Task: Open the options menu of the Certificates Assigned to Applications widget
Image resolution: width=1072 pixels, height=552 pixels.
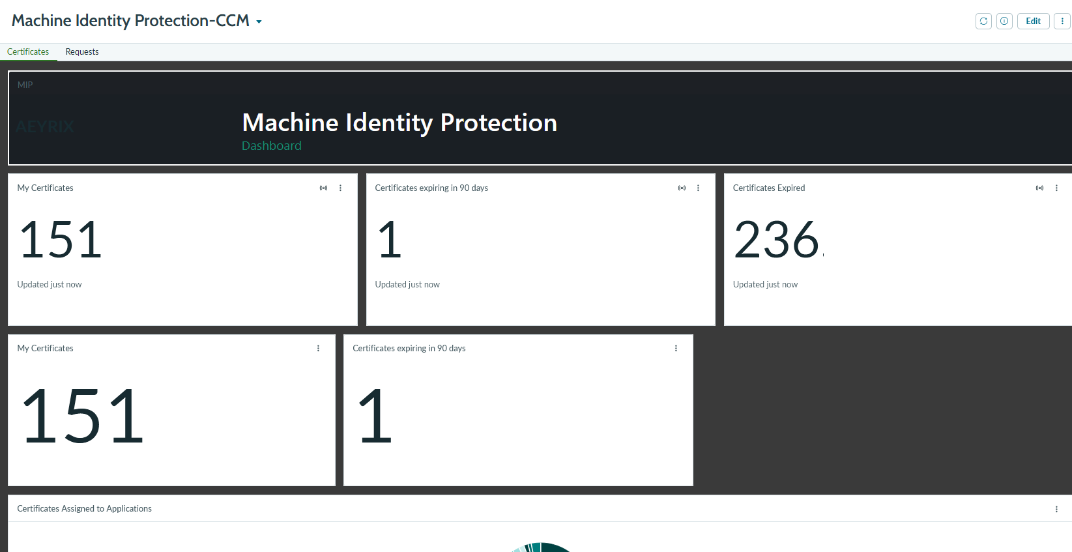Action: (x=1056, y=509)
